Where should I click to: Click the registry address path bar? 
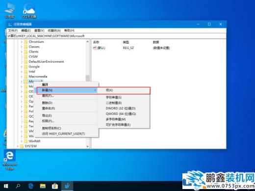click(x=116, y=36)
